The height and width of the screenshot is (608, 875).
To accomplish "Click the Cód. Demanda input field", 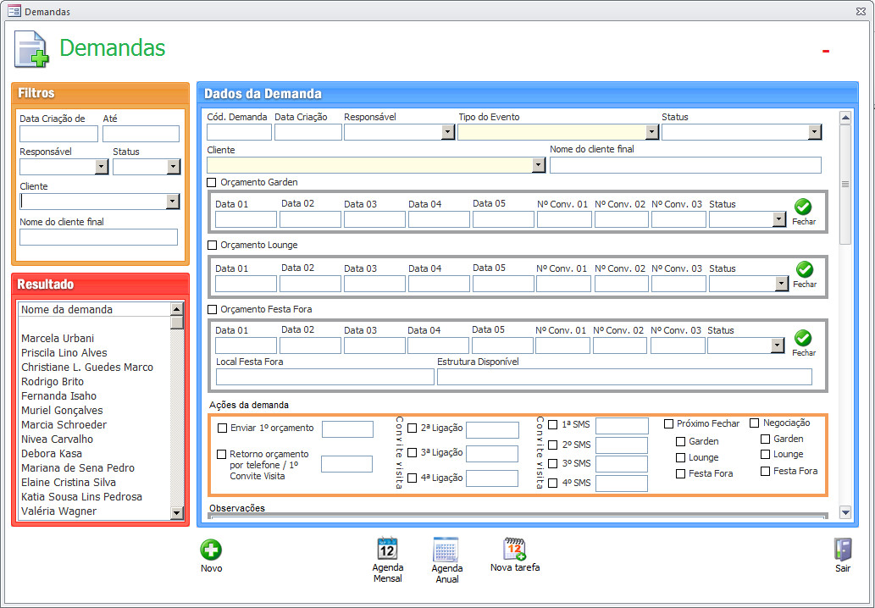I will pyautogui.click(x=239, y=132).
